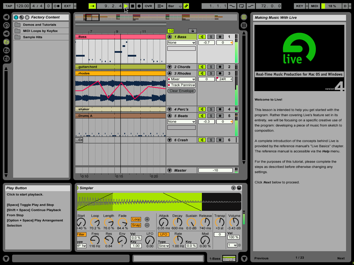The image size is (354, 265).
Task: Select File Browser 3 icon
Action: pos(6,59)
